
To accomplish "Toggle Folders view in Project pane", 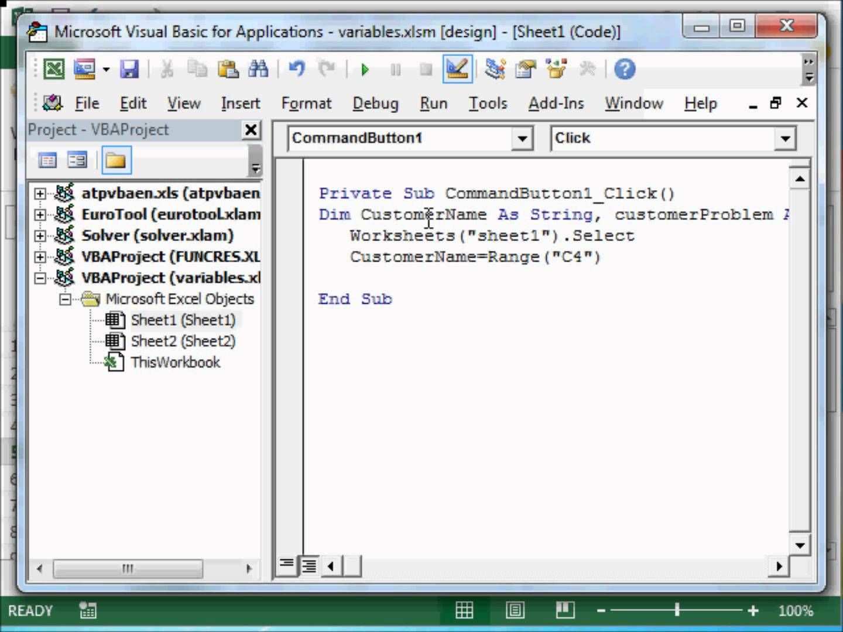I will pos(116,160).
